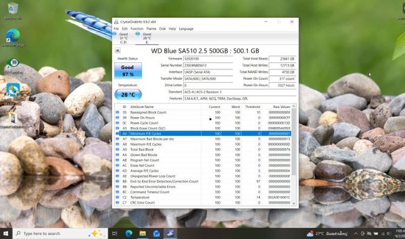The height and width of the screenshot is (239, 405).
Task: Click status circle for Power Cycle Count
Action: pos(117,123)
